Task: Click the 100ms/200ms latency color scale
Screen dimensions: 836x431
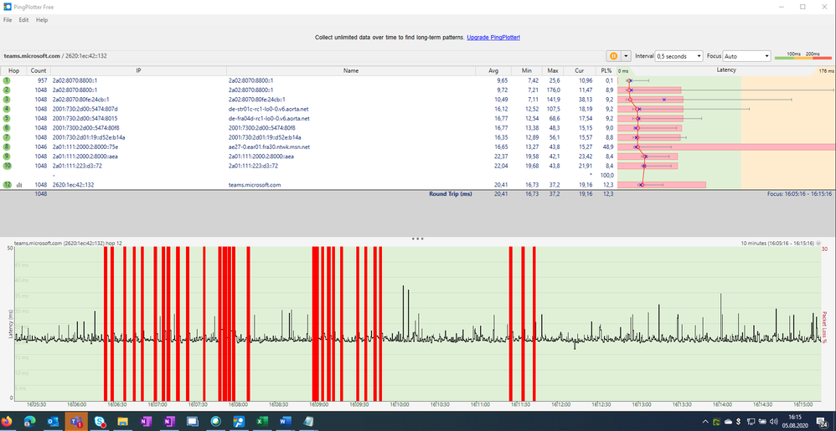Action: (803, 56)
